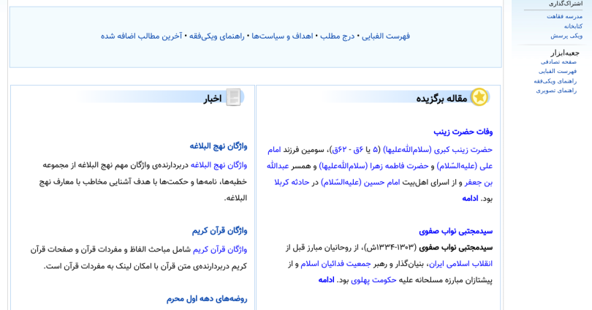Open the حکومت پهلوی link
592x310 pixels.
click(x=373, y=280)
